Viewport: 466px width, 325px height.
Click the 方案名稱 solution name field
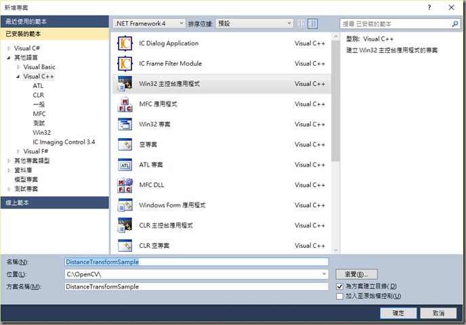click(196, 286)
